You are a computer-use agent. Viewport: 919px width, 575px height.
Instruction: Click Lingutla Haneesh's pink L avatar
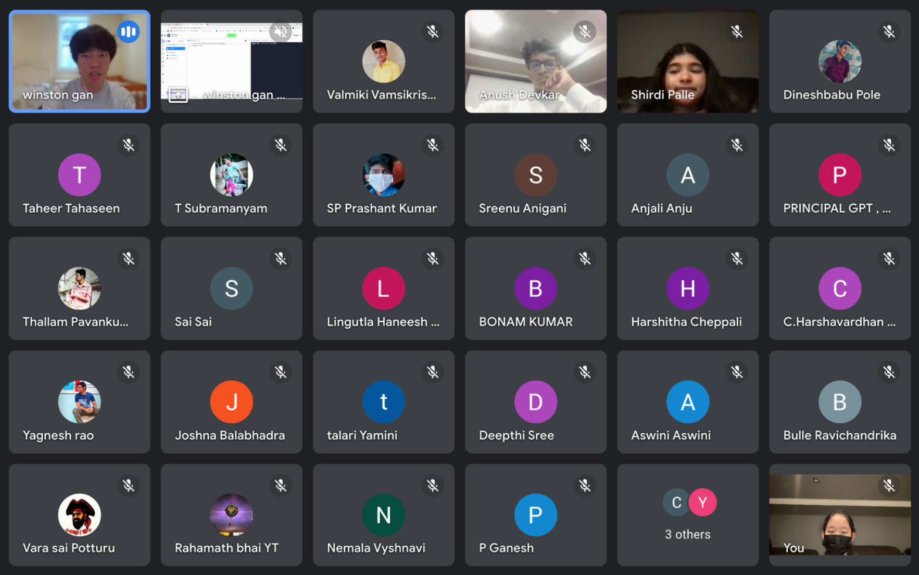click(x=383, y=289)
